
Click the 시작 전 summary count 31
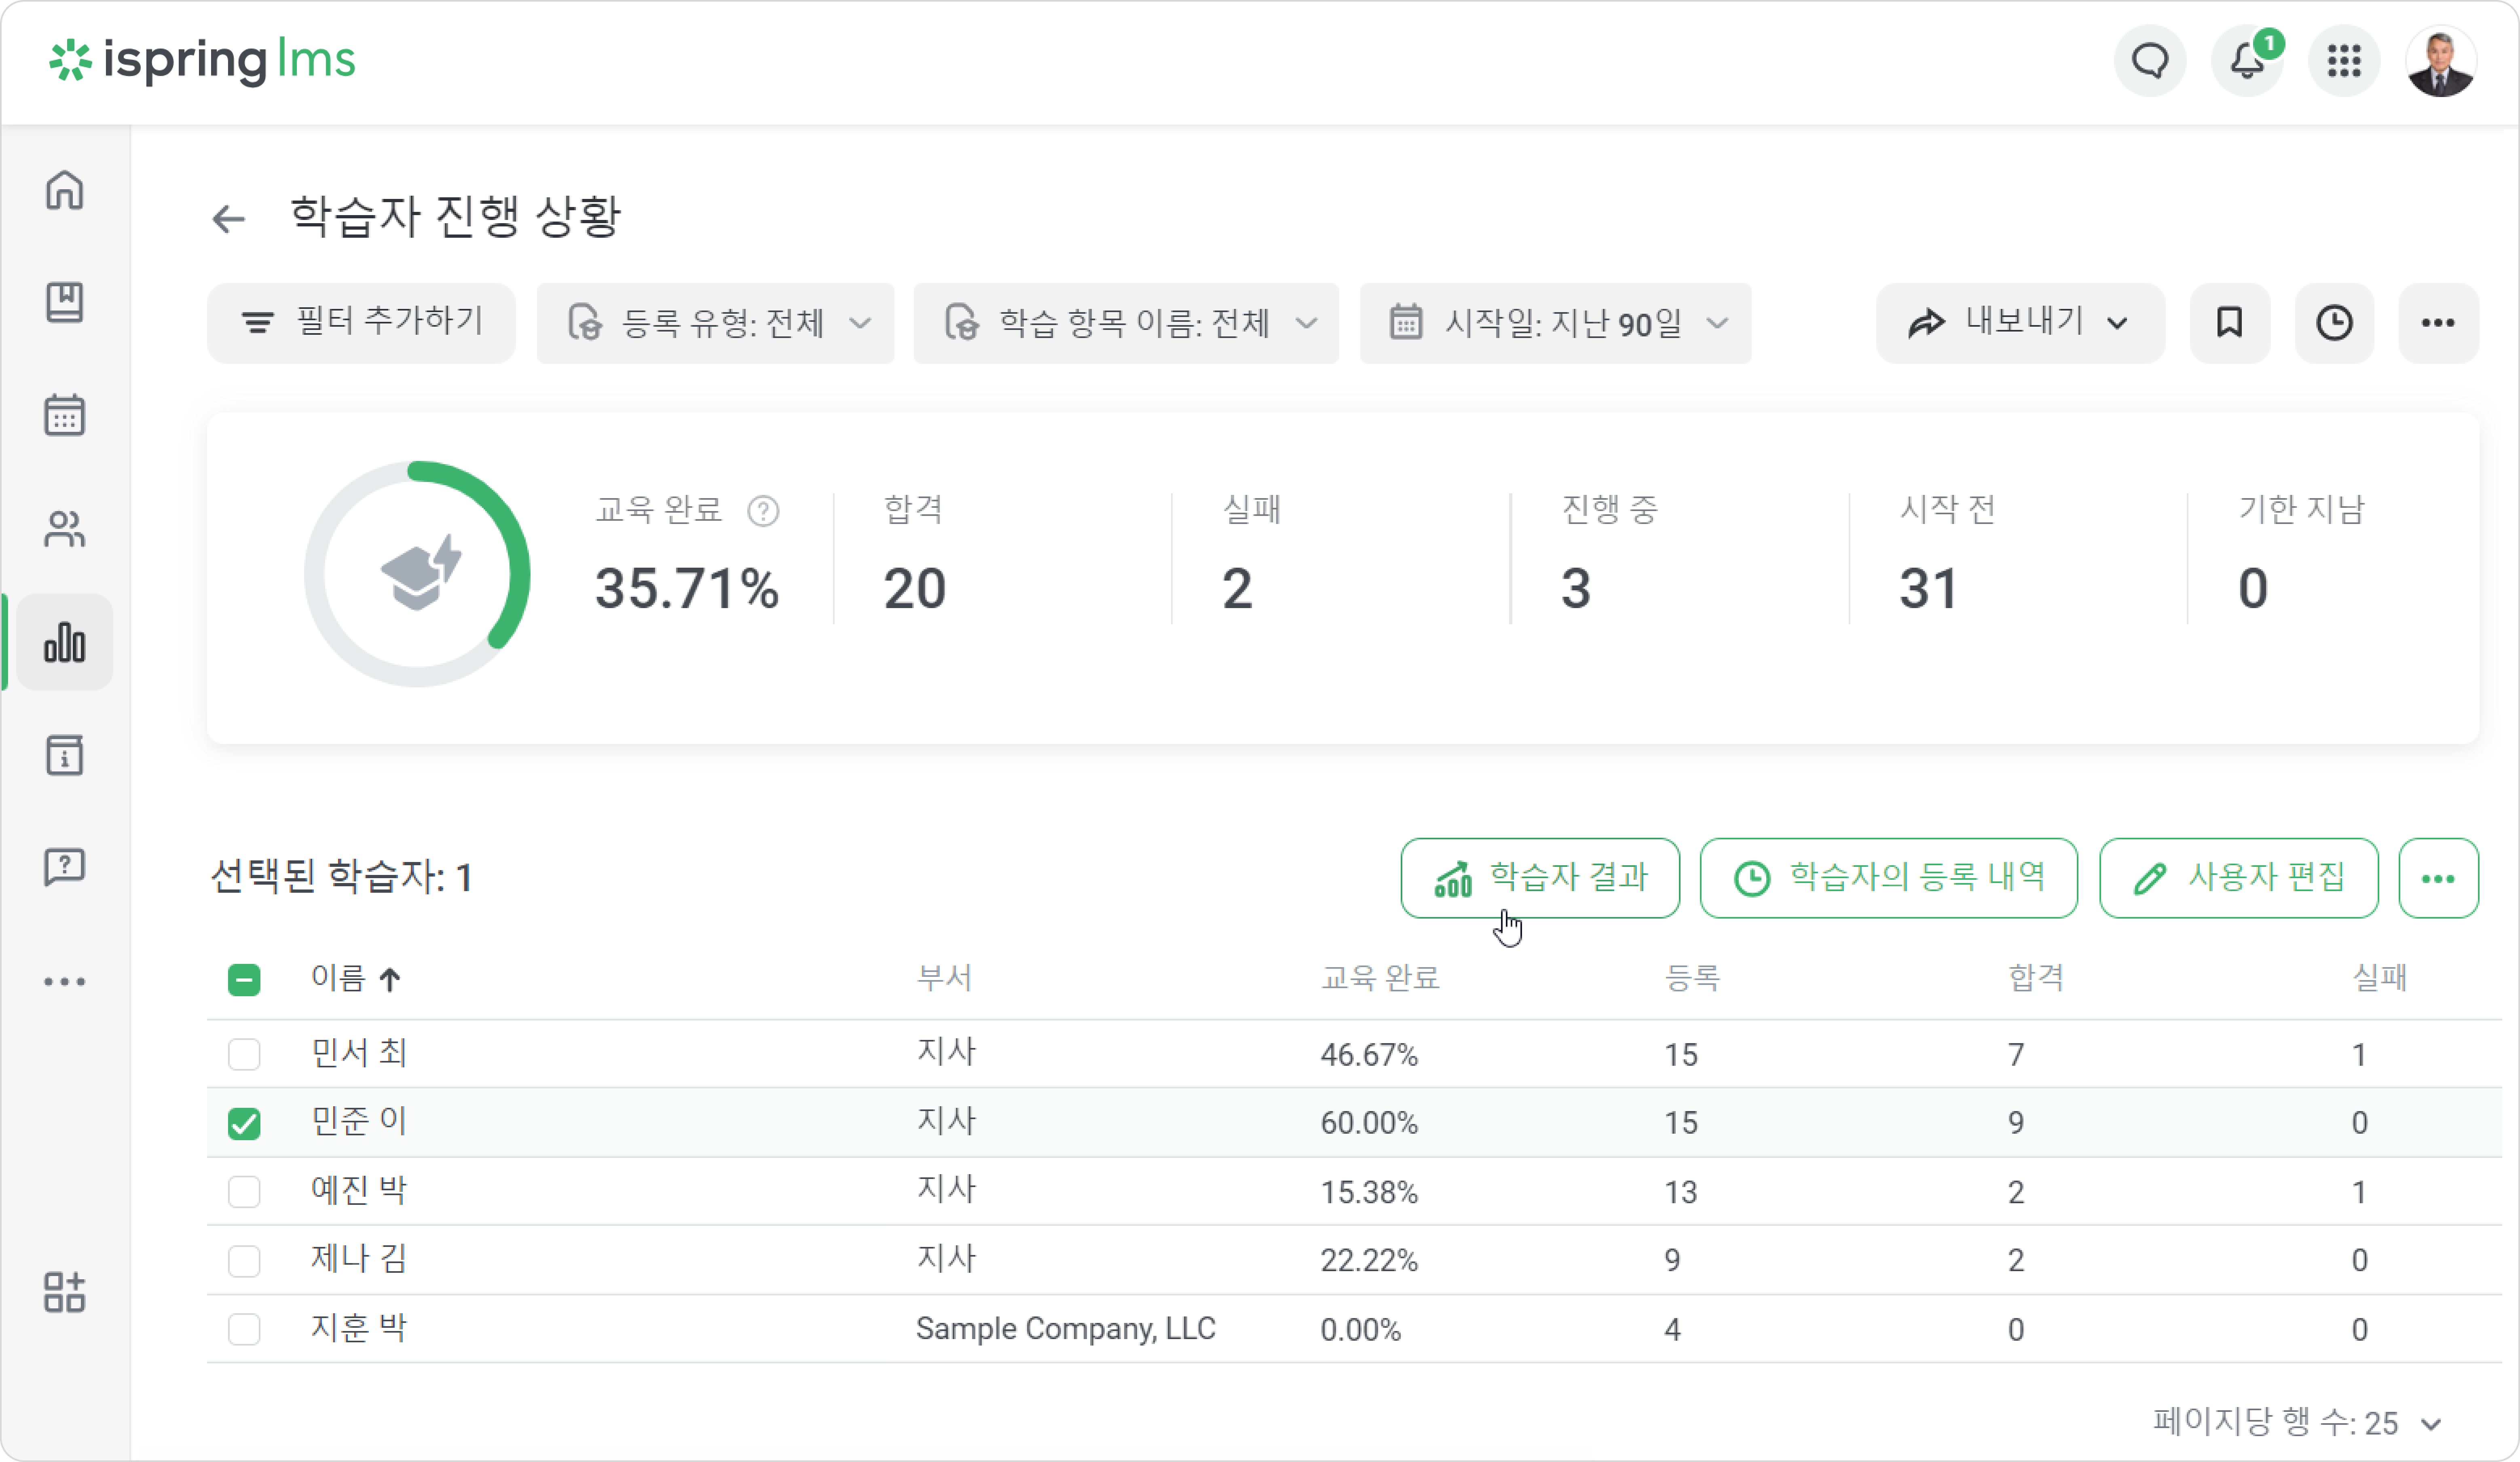point(1929,588)
